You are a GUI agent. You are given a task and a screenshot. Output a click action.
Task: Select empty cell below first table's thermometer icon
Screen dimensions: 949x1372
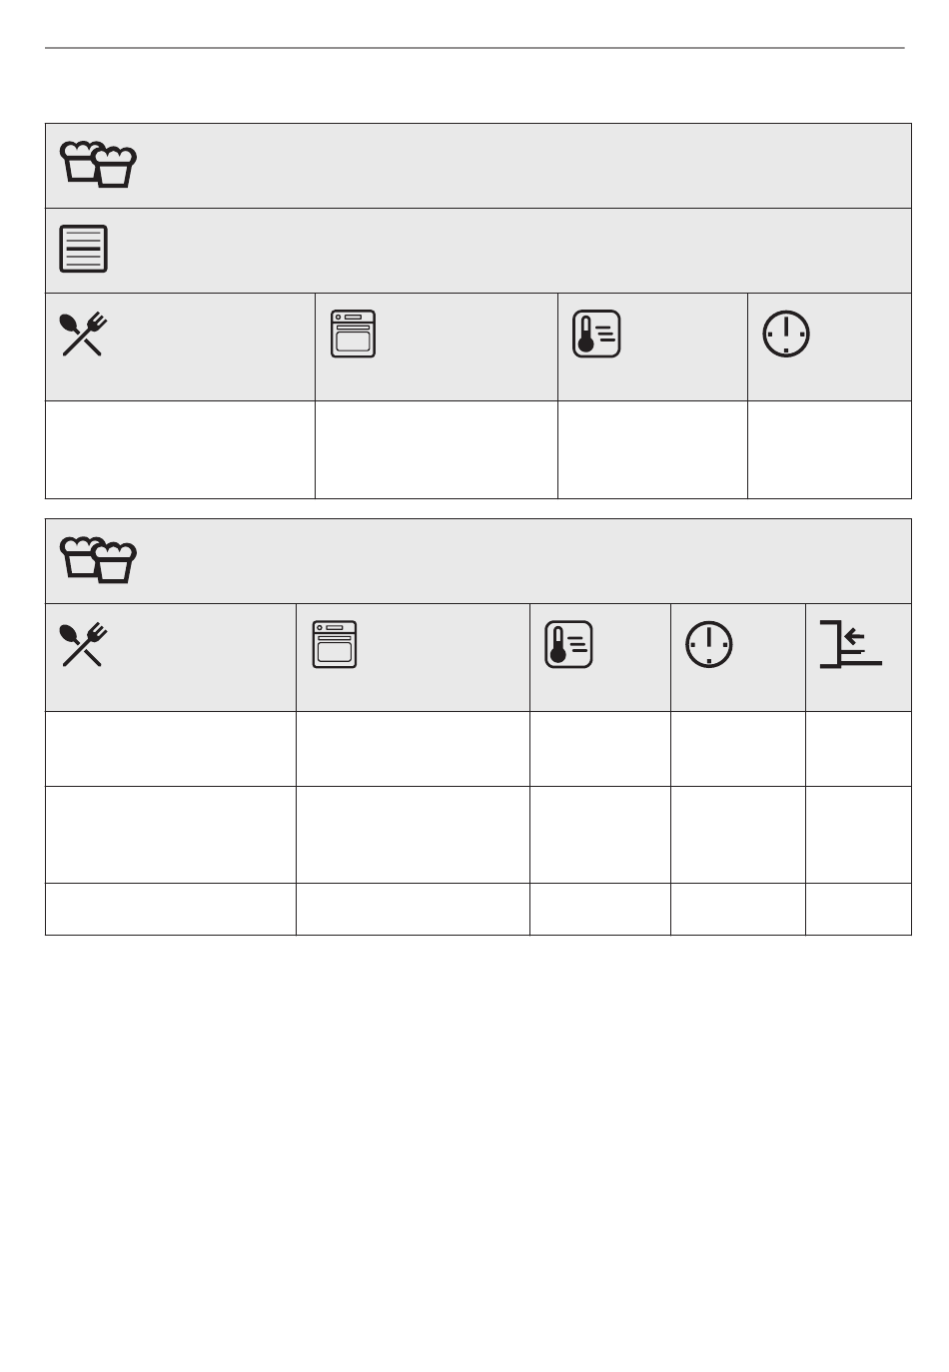click(x=652, y=449)
